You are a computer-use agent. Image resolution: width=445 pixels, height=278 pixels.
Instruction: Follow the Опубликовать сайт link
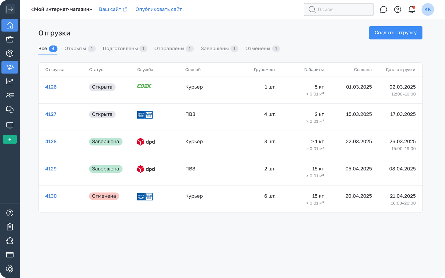(x=159, y=9)
